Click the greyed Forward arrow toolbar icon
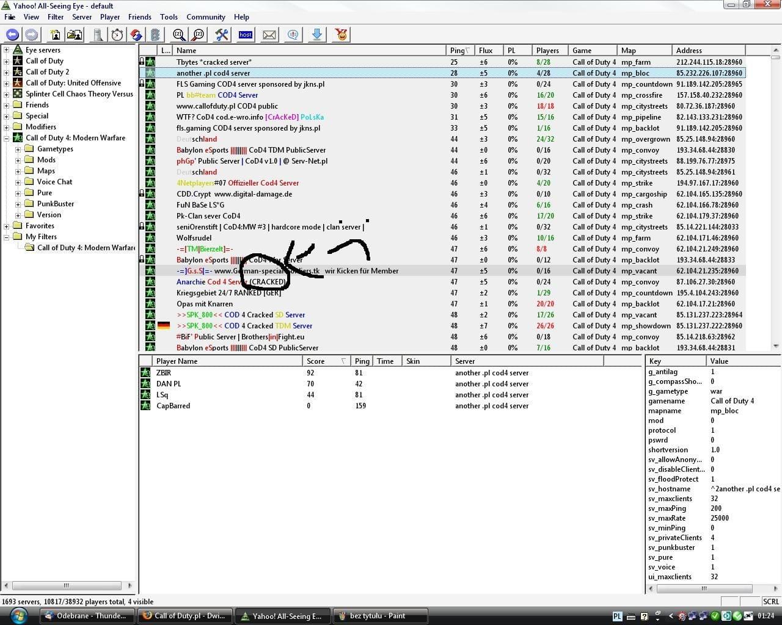Viewport: 782px width, 625px height. [x=31, y=35]
